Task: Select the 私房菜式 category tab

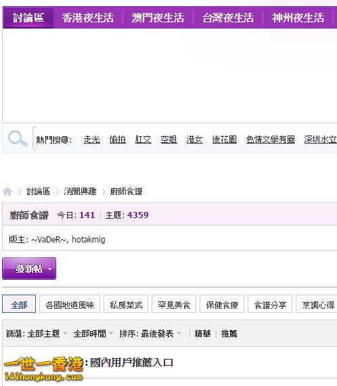Action: [126, 304]
